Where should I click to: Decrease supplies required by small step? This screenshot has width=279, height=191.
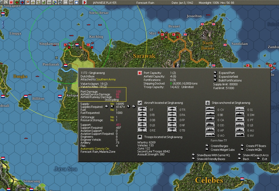tap(112, 107)
